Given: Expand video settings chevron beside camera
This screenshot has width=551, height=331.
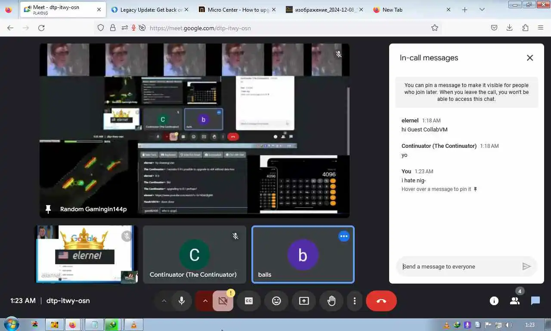Looking at the screenshot, I should [205, 301].
